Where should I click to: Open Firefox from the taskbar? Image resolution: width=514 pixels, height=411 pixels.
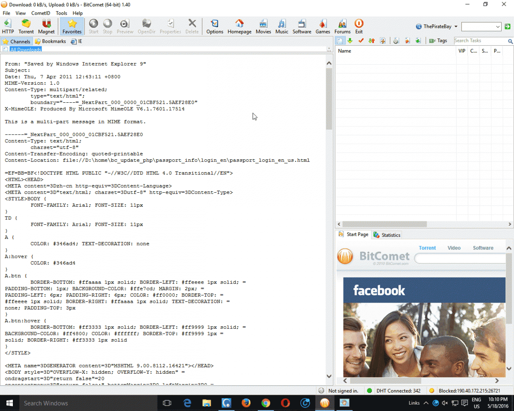[246, 403]
